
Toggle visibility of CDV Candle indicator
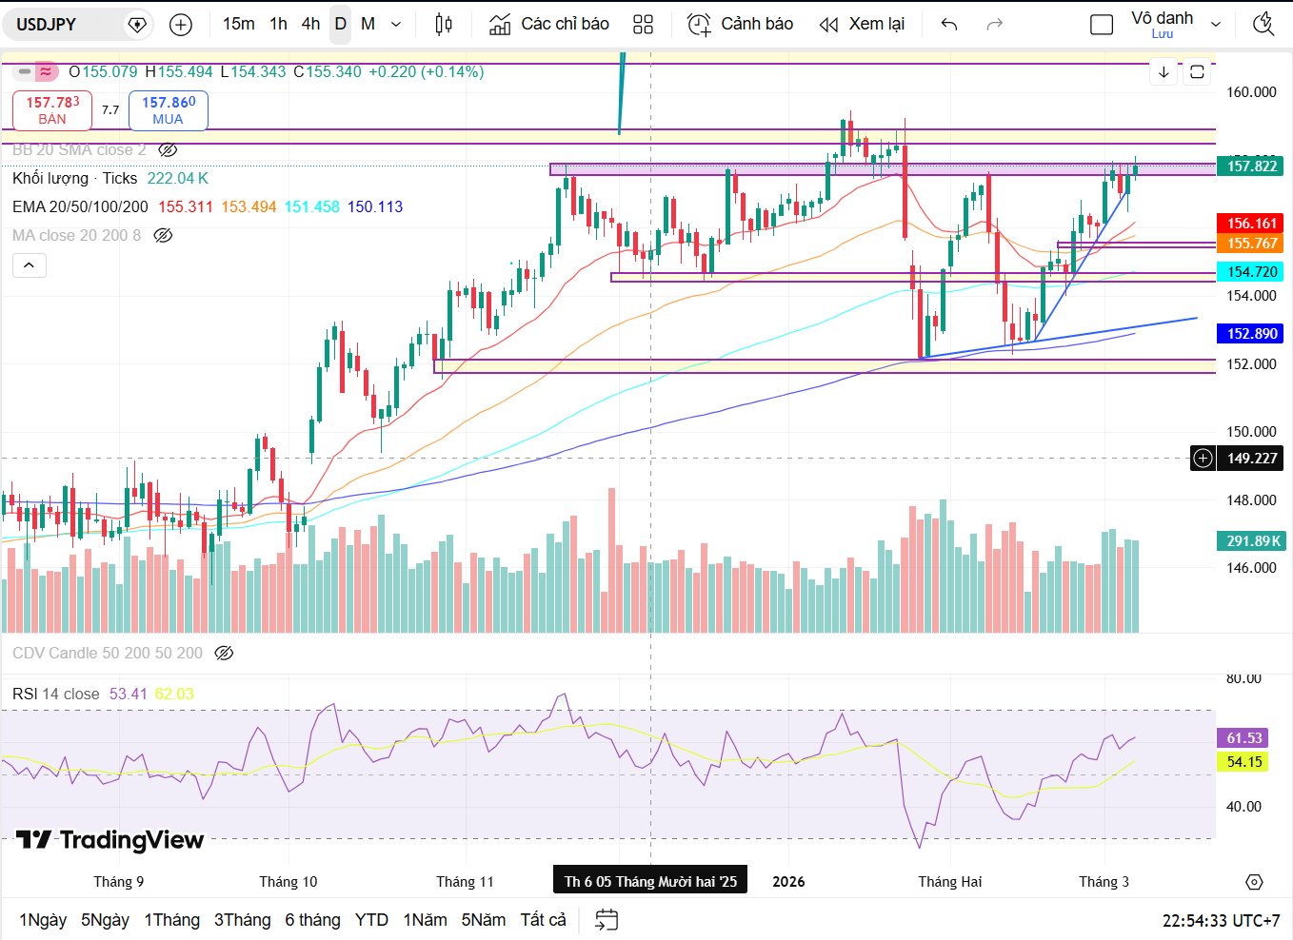point(224,654)
